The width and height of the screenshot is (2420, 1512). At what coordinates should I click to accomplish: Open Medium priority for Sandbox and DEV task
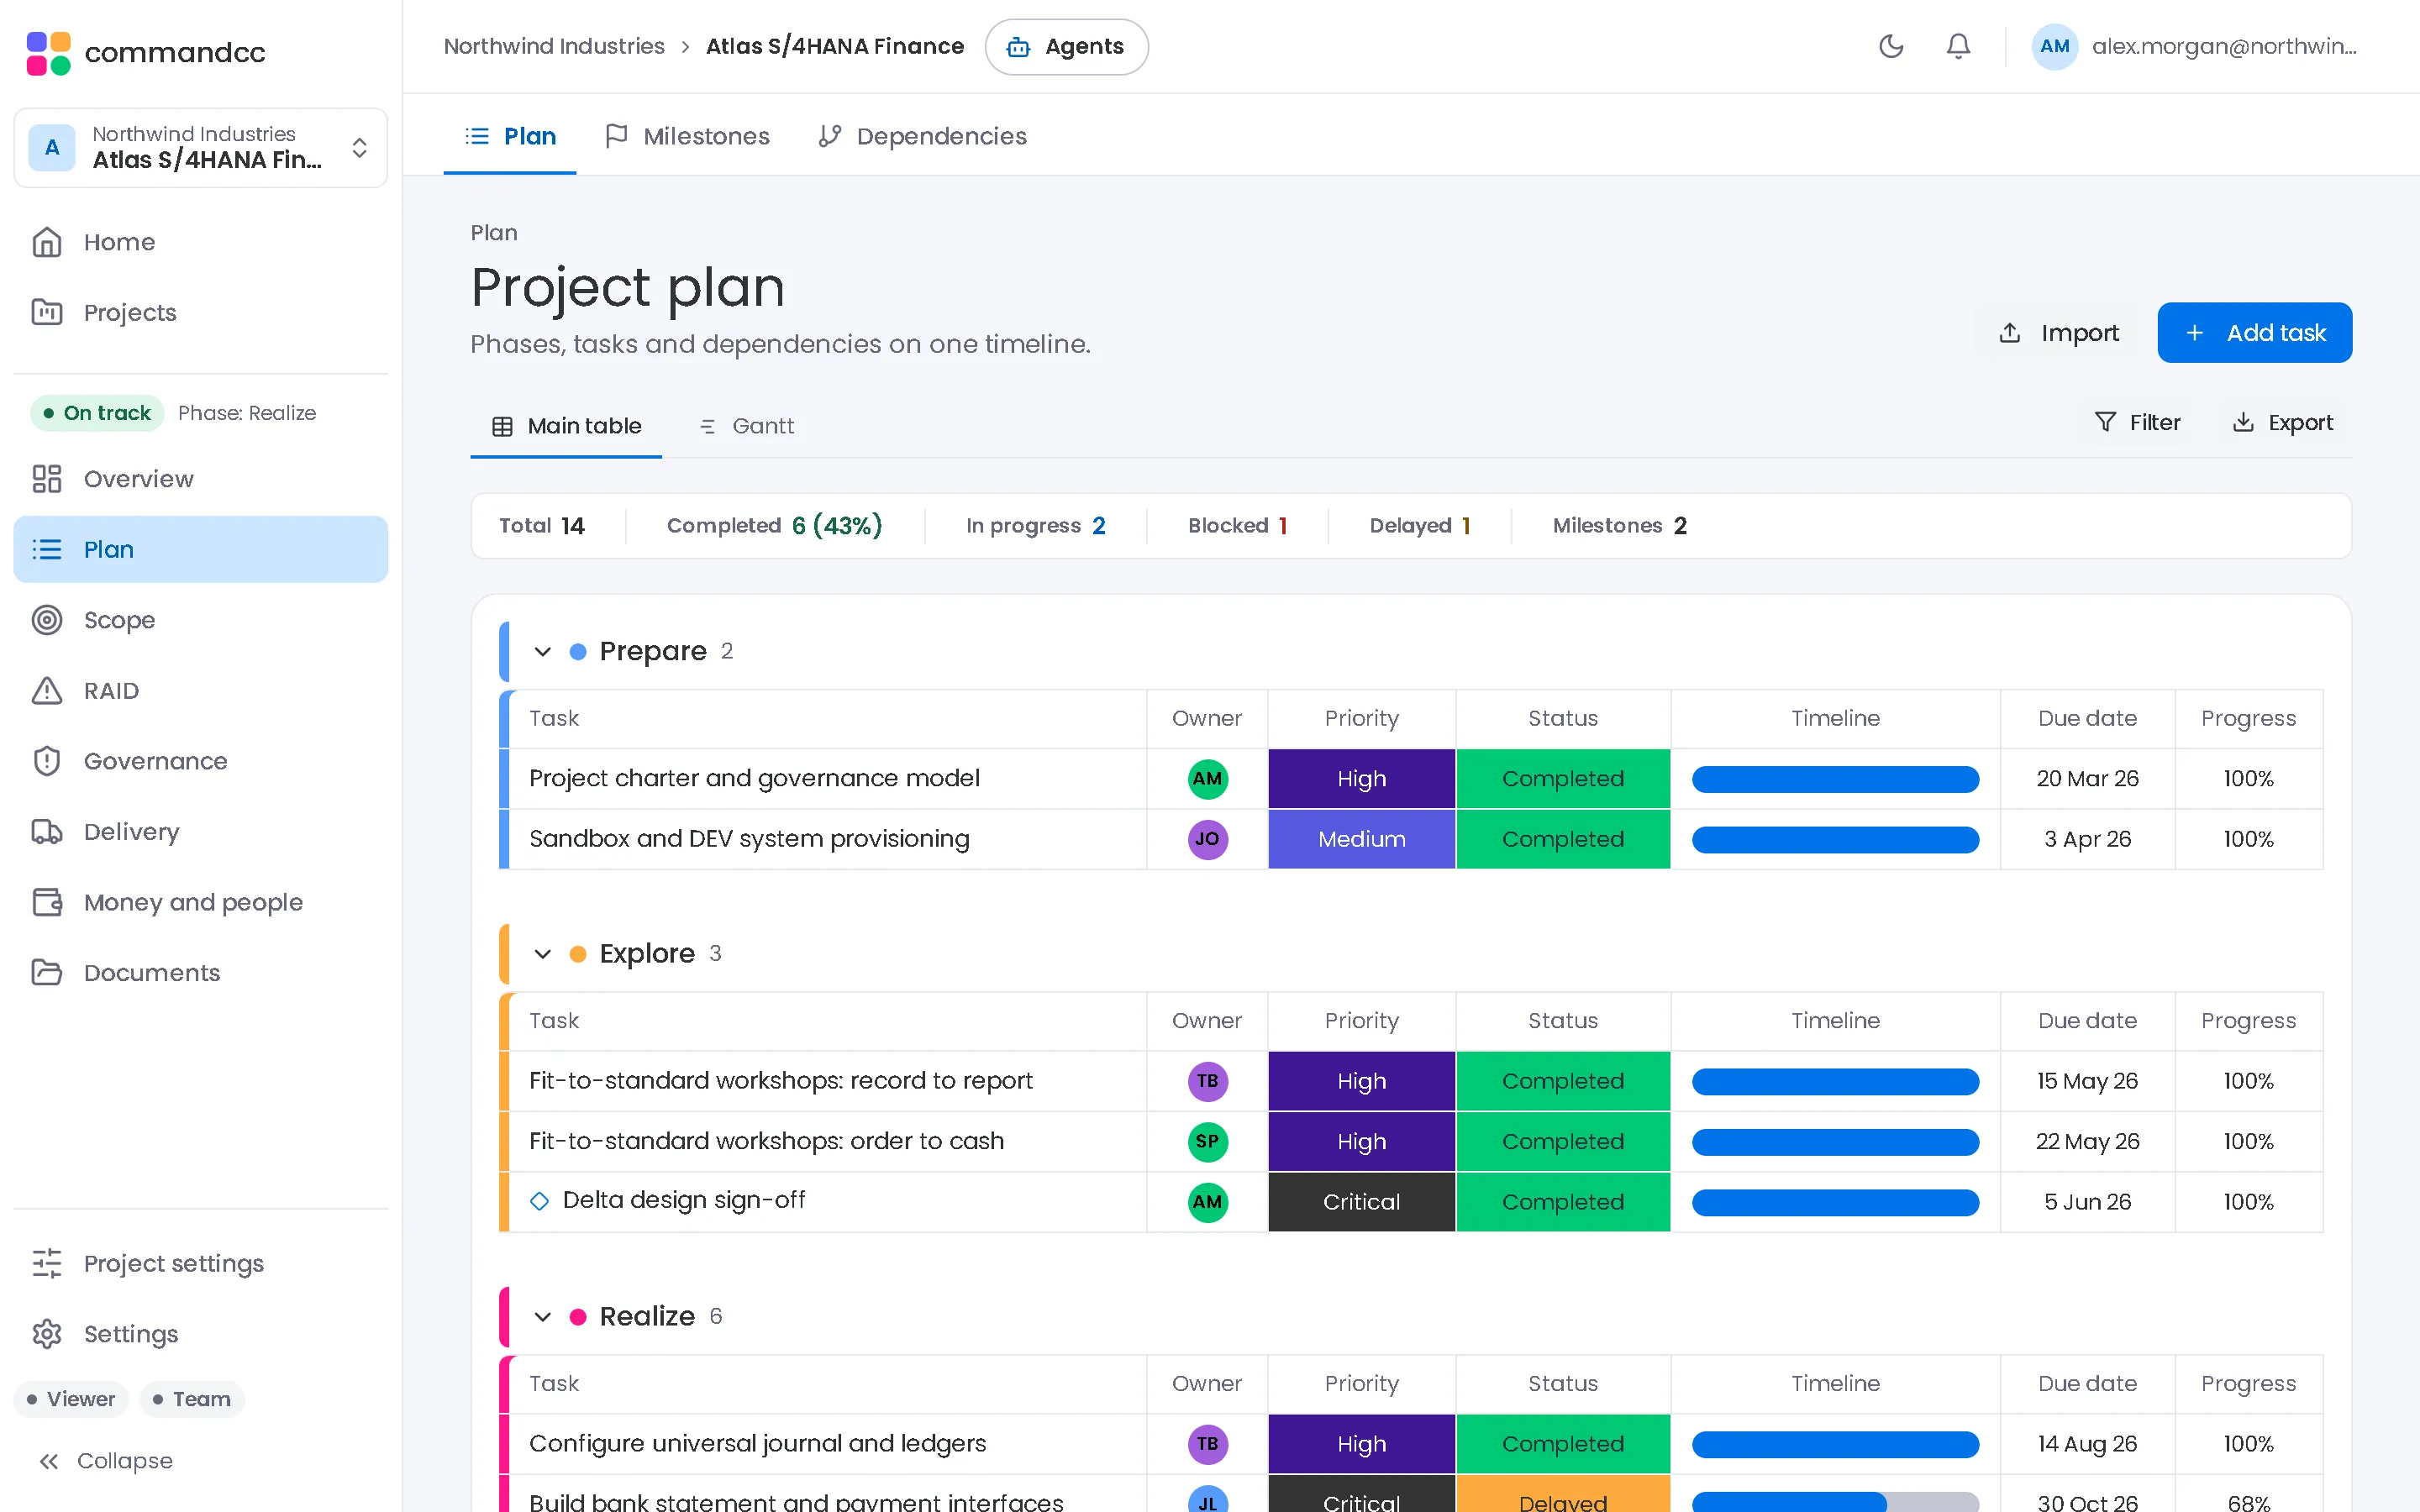tap(1361, 839)
